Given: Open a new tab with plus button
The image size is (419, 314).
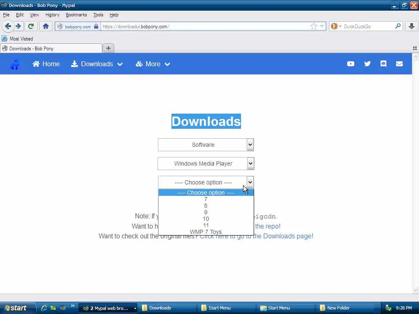Looking at the screenshot, I should point(108,48).
